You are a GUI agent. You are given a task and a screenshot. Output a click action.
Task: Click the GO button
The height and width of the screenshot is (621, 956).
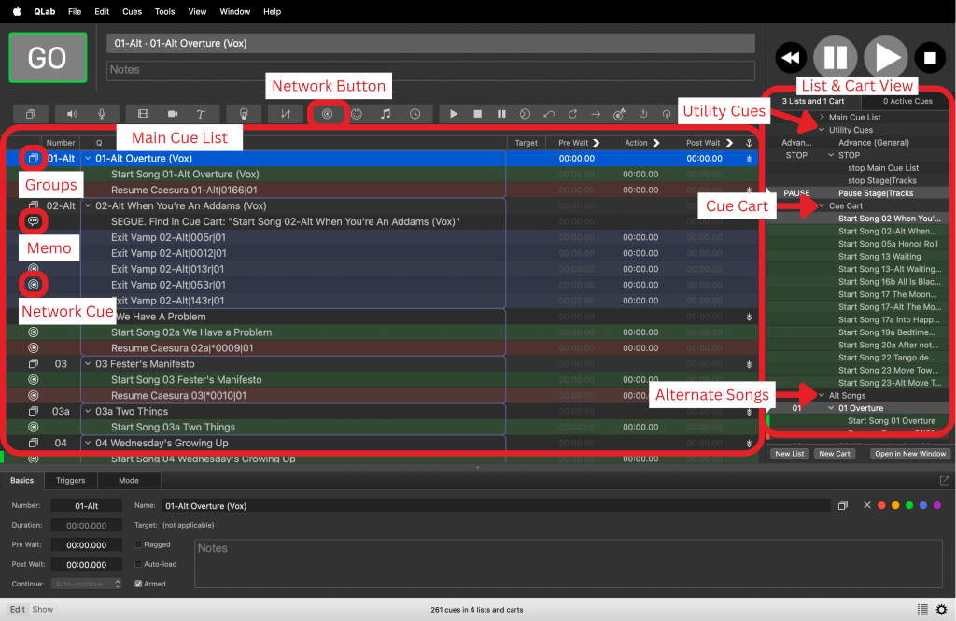(48, 58)
